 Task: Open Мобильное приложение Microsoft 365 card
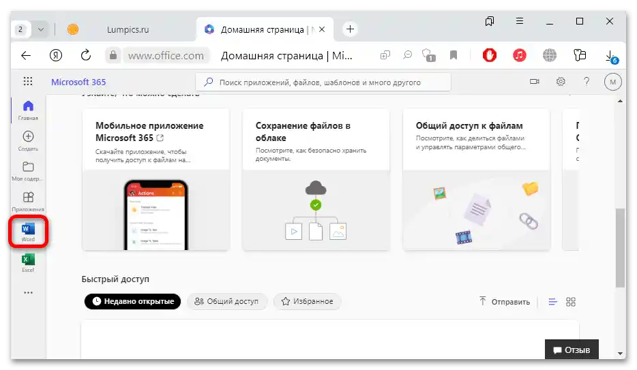156,179
